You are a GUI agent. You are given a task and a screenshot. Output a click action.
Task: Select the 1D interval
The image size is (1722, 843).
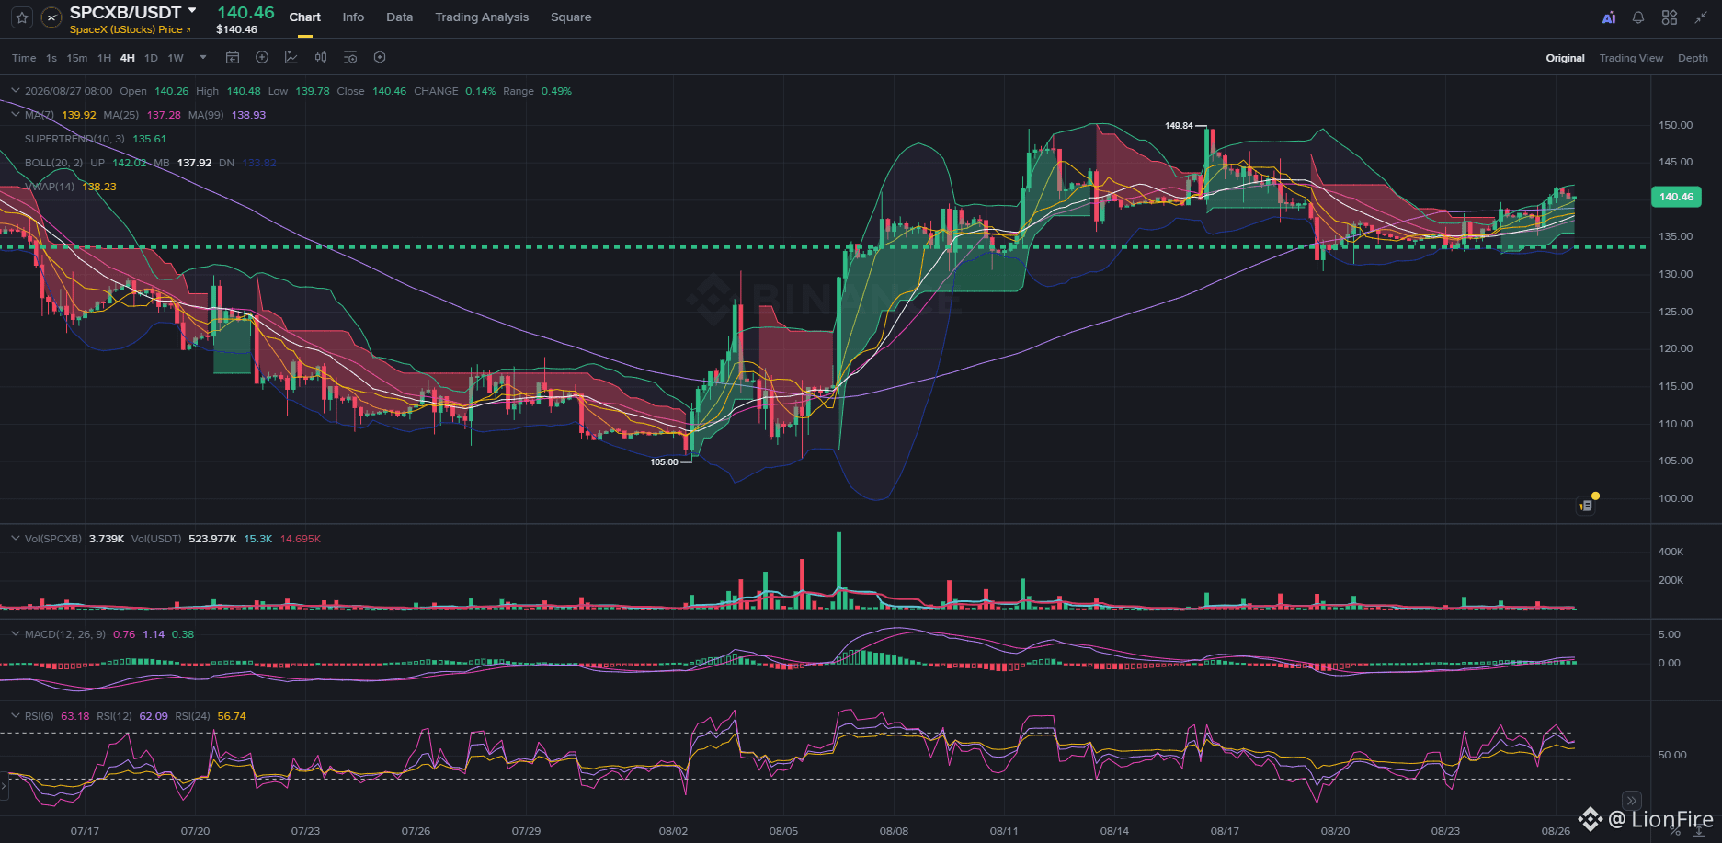click(151, 58)
